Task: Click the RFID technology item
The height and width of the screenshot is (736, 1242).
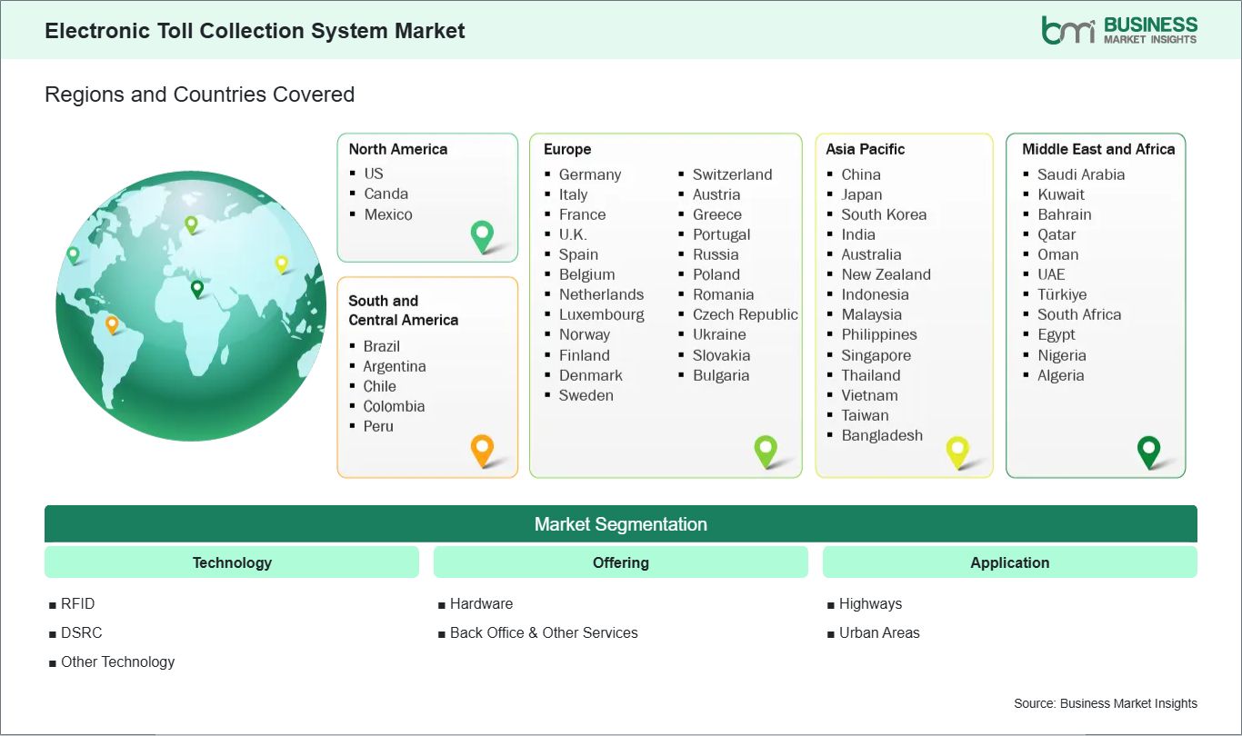Action: click(x=77, y=603)
